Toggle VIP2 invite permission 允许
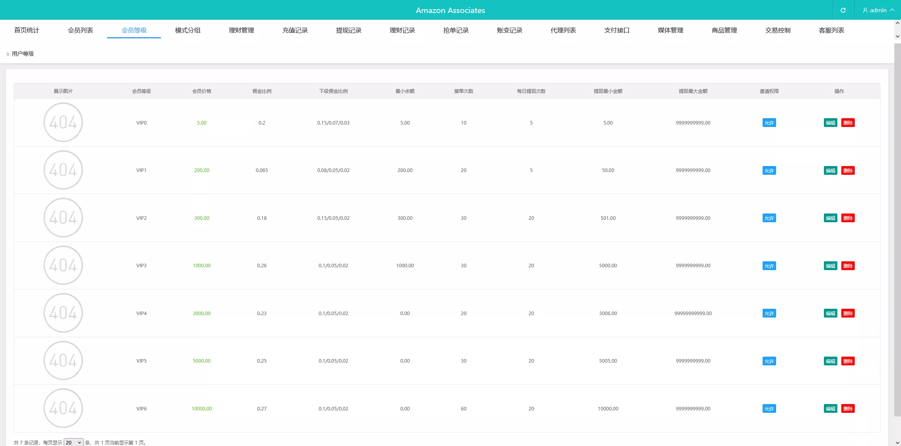Screen dimensions: 901x446 point(769,218)
